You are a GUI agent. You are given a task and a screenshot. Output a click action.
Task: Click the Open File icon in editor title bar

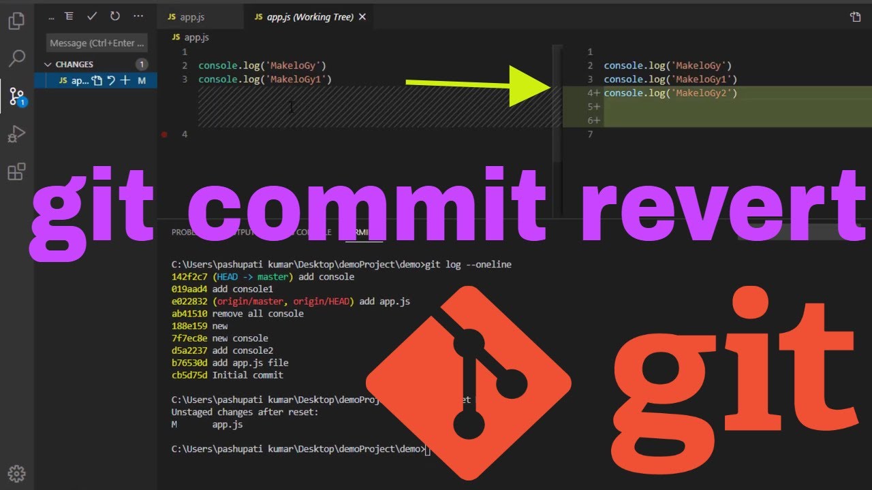coord(856,17)
